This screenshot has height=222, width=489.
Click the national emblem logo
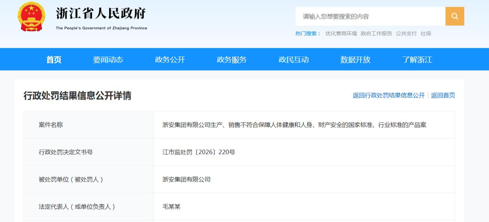coord(31,17)
